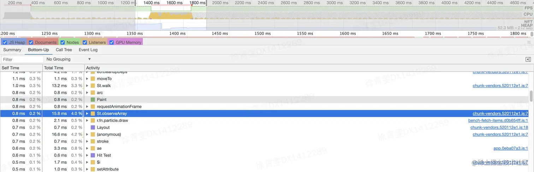
Task: Click the yellow square beside (anonymous)
Action: [x=93, y=135]
